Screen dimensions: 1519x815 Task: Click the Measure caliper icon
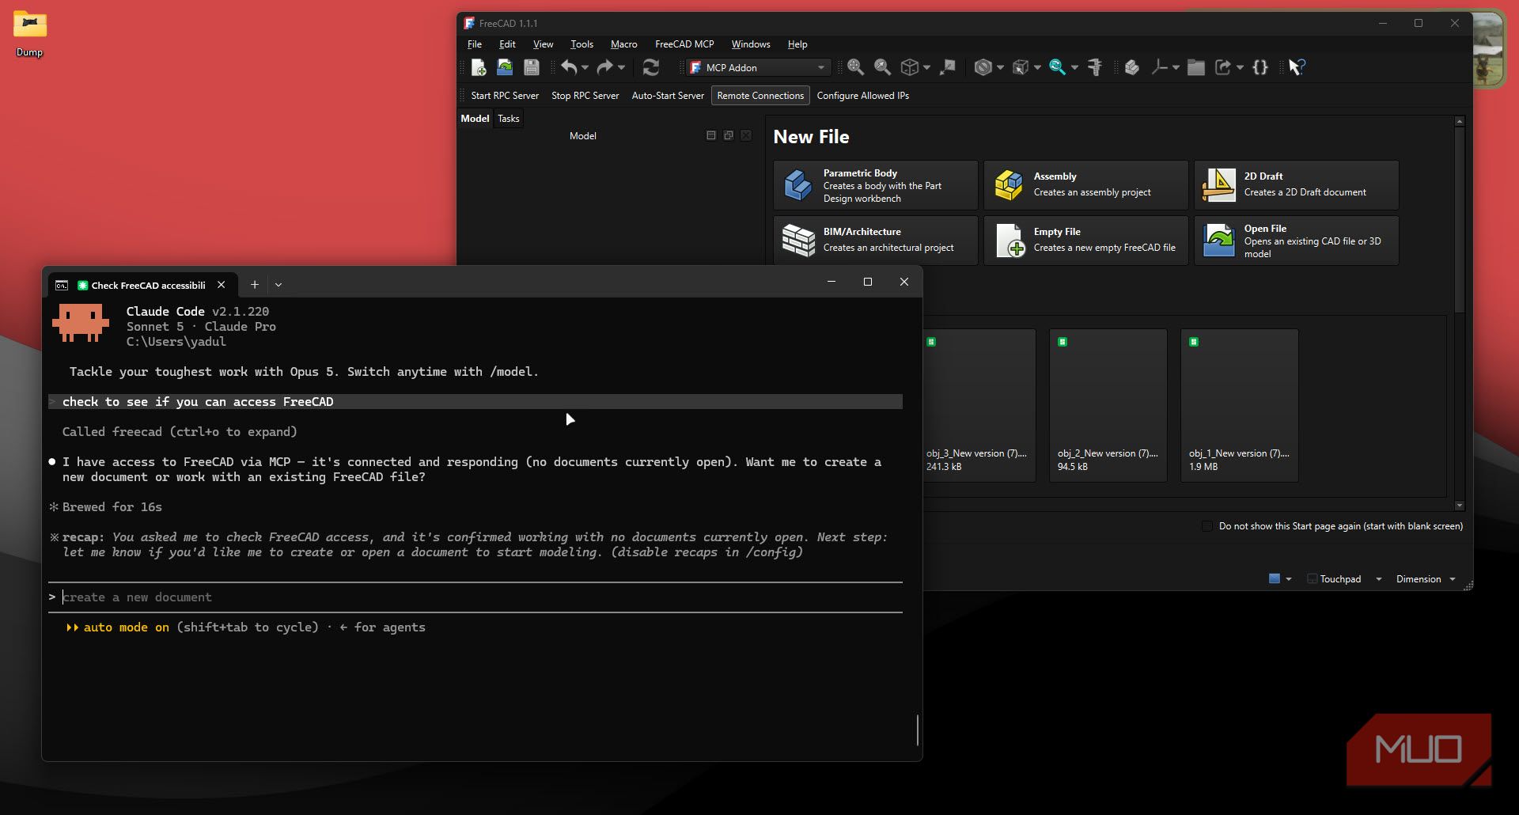tap(1095, 67)
